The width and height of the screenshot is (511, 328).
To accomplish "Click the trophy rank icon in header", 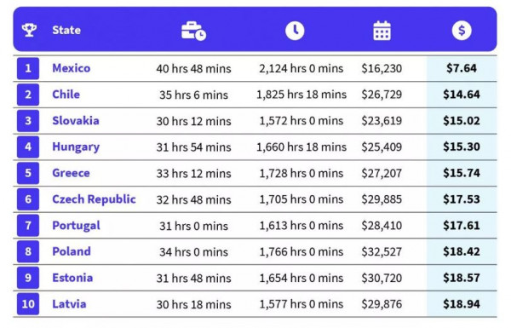I will pos(29,30).
